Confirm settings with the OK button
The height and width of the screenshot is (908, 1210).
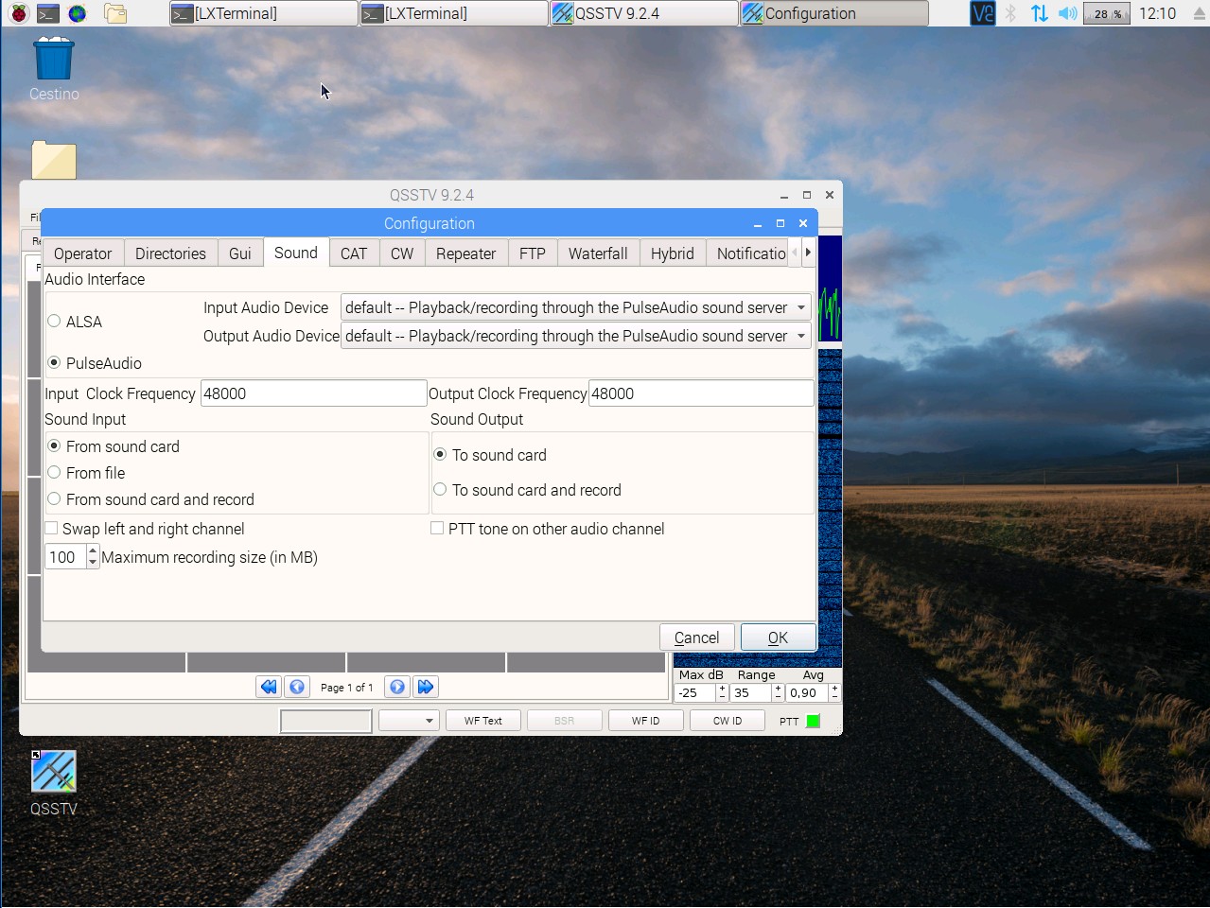pyautogui.click(x=778, y=637)
